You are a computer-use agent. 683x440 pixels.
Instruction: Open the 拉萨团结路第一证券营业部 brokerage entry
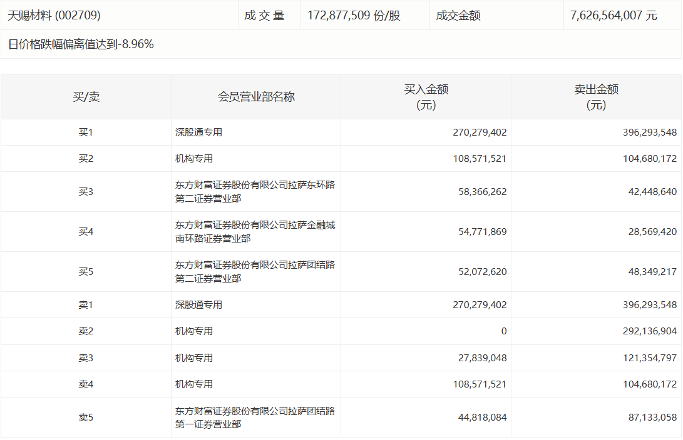(x=255, y=418)
